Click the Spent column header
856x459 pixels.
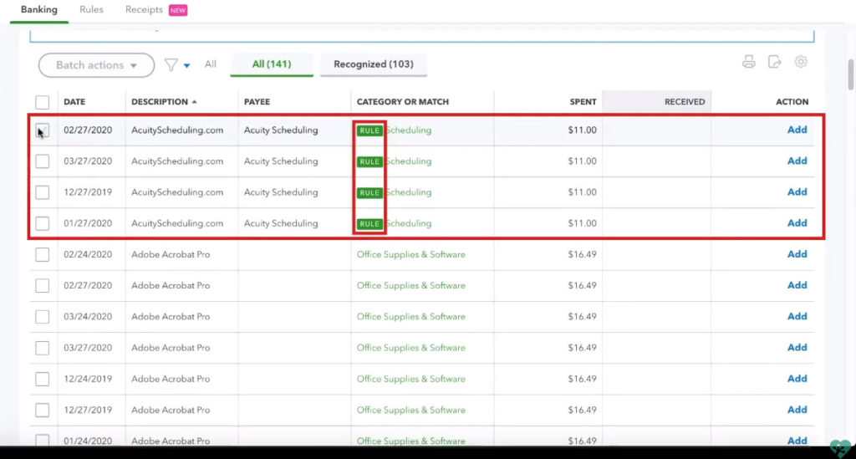click(583, 102)
